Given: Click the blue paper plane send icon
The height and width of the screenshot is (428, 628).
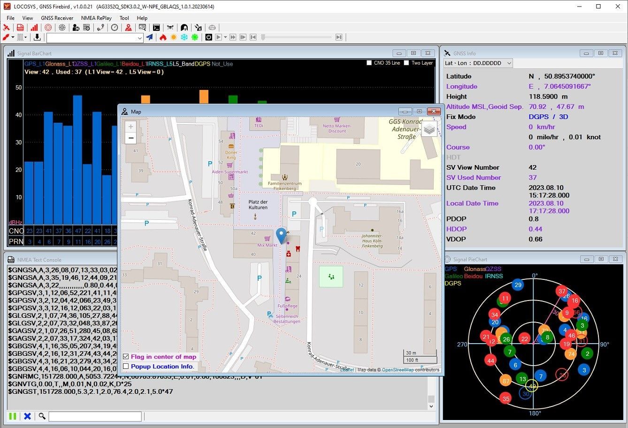Looking at the screenshot, I should click(150, 38).
